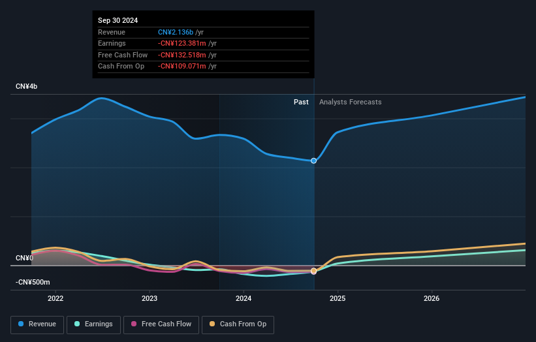Click the Cash From Op label in tooltip
The width and height of the screenshot is (536, 342).
pyautogui.click(x=121, y=67)
